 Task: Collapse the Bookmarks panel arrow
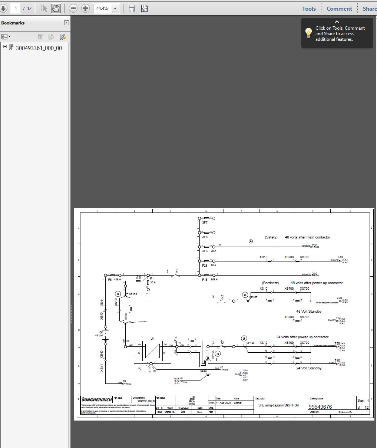[66, 23]
